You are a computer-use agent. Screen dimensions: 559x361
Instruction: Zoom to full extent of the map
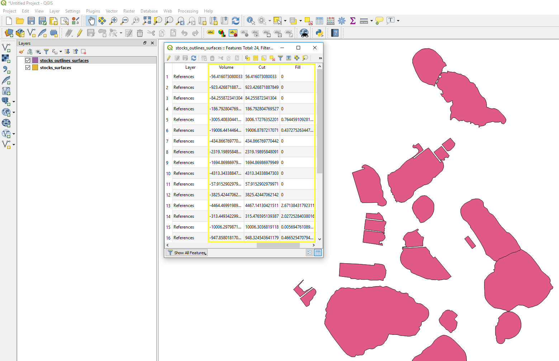click(147, 21)
